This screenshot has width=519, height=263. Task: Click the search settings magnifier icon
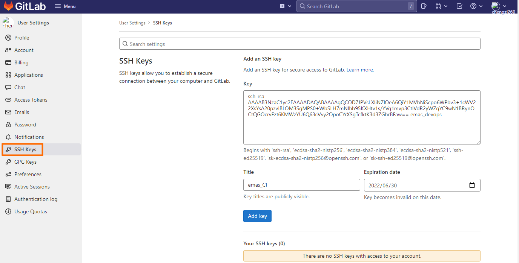coord(125,44)
